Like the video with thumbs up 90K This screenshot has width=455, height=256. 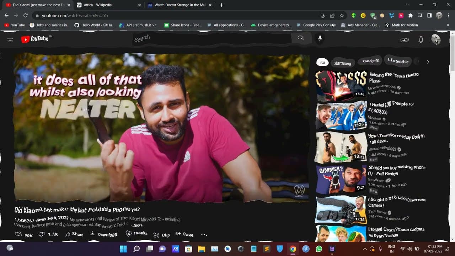pyautogui.click(x=24, y=235)
